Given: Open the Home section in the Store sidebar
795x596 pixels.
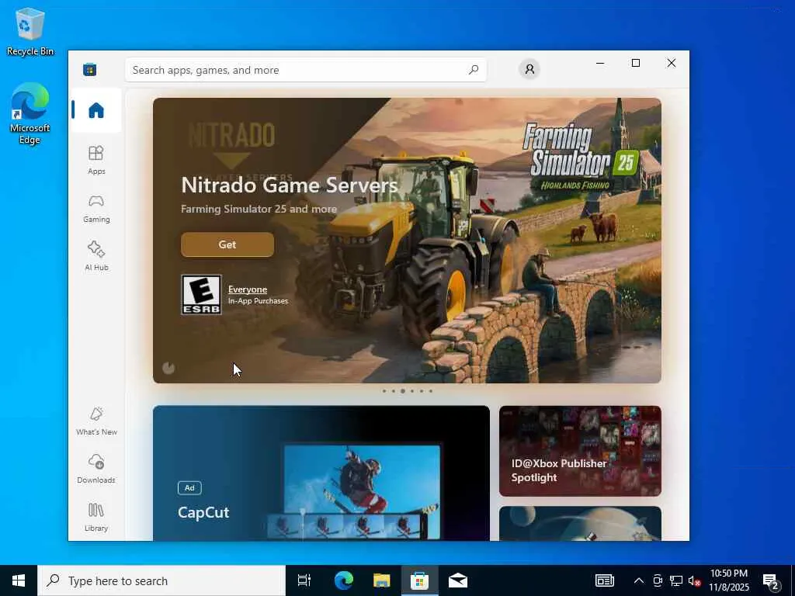Looking at the screenshot, I should pyautogui.click(x=95, y=110).
